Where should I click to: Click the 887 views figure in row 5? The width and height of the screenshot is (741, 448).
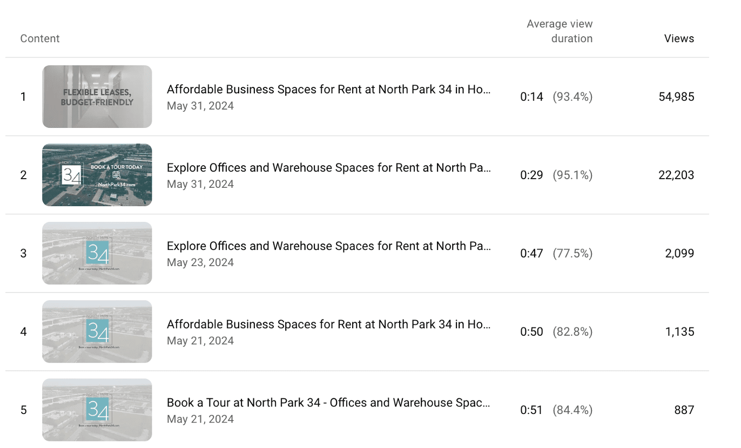(x=684, y=410)
